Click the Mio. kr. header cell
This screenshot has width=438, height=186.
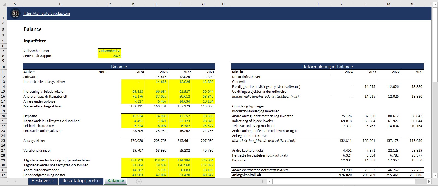[x=238, y=72]
